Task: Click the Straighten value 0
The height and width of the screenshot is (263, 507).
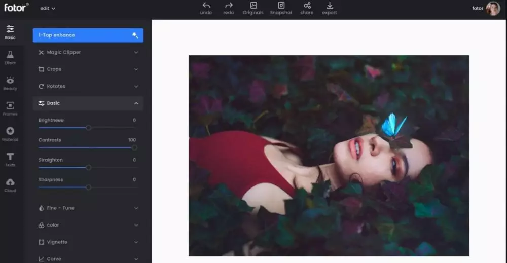Action: tap(134, 160)
